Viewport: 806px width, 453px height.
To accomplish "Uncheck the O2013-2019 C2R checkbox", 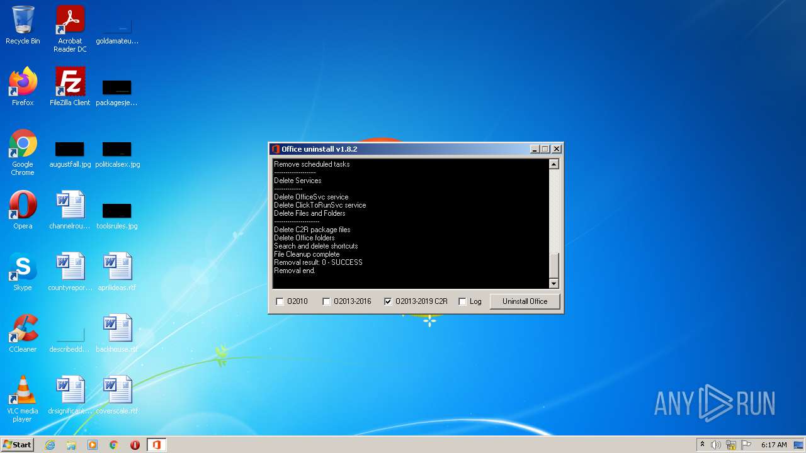I will tap(416, 301).
